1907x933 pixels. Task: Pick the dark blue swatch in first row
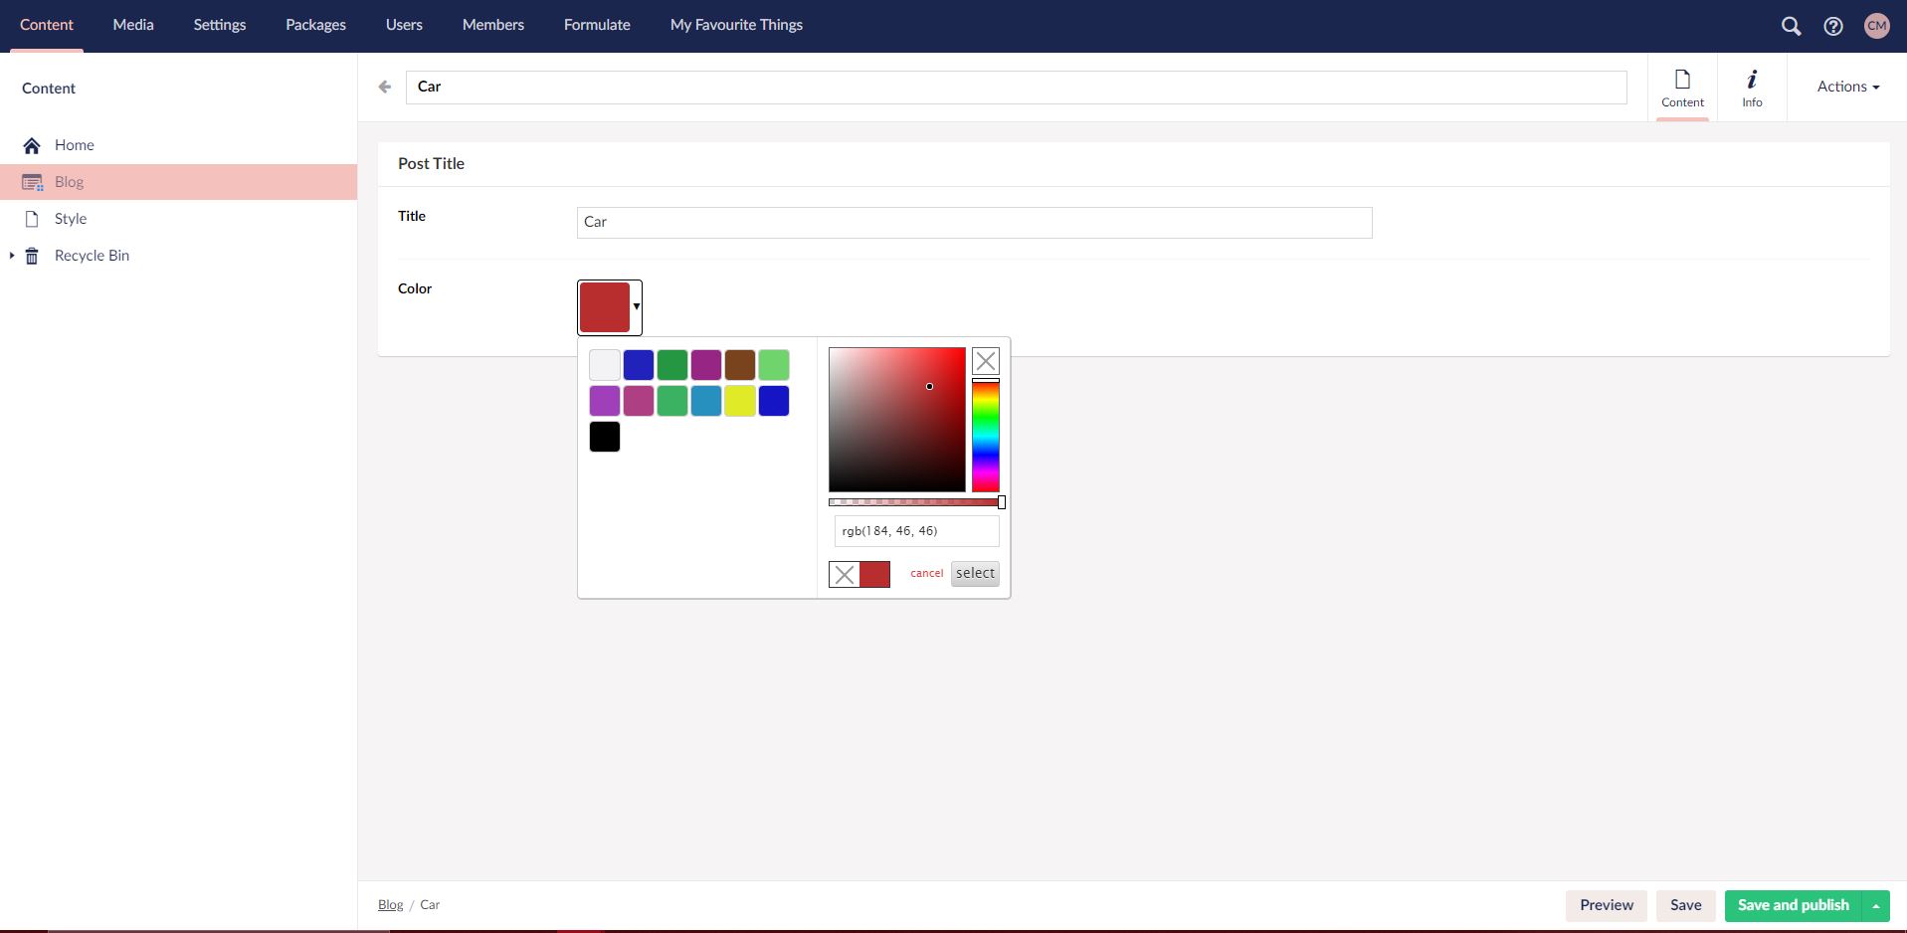point(639,365)
